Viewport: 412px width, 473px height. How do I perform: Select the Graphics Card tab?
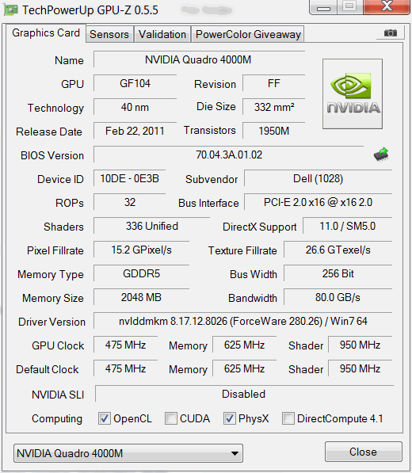pyautogui.click(x=46, y=33)
